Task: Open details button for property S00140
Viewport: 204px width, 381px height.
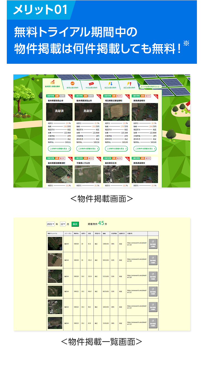Action: 145,149
